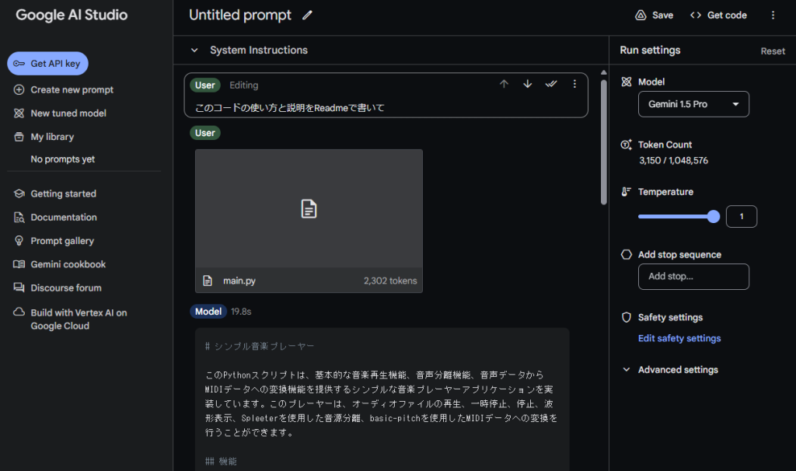The width and height of the screenshot is (796, 471).
Task: Click the chat icon for Discourse forum
Action: (19, 288)
